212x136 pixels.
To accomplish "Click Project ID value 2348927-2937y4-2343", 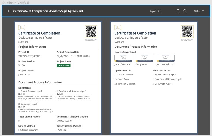I will point(29,56).
